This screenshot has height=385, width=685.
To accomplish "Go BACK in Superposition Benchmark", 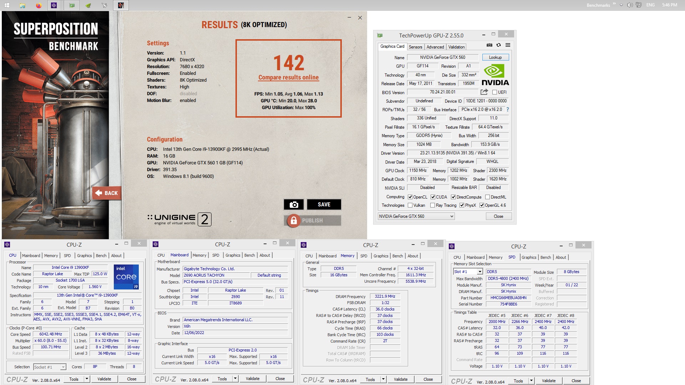I will (107, 193).
